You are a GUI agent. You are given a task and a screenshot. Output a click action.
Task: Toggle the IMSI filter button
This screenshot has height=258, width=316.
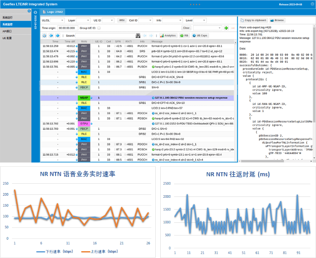click(122, 20)
